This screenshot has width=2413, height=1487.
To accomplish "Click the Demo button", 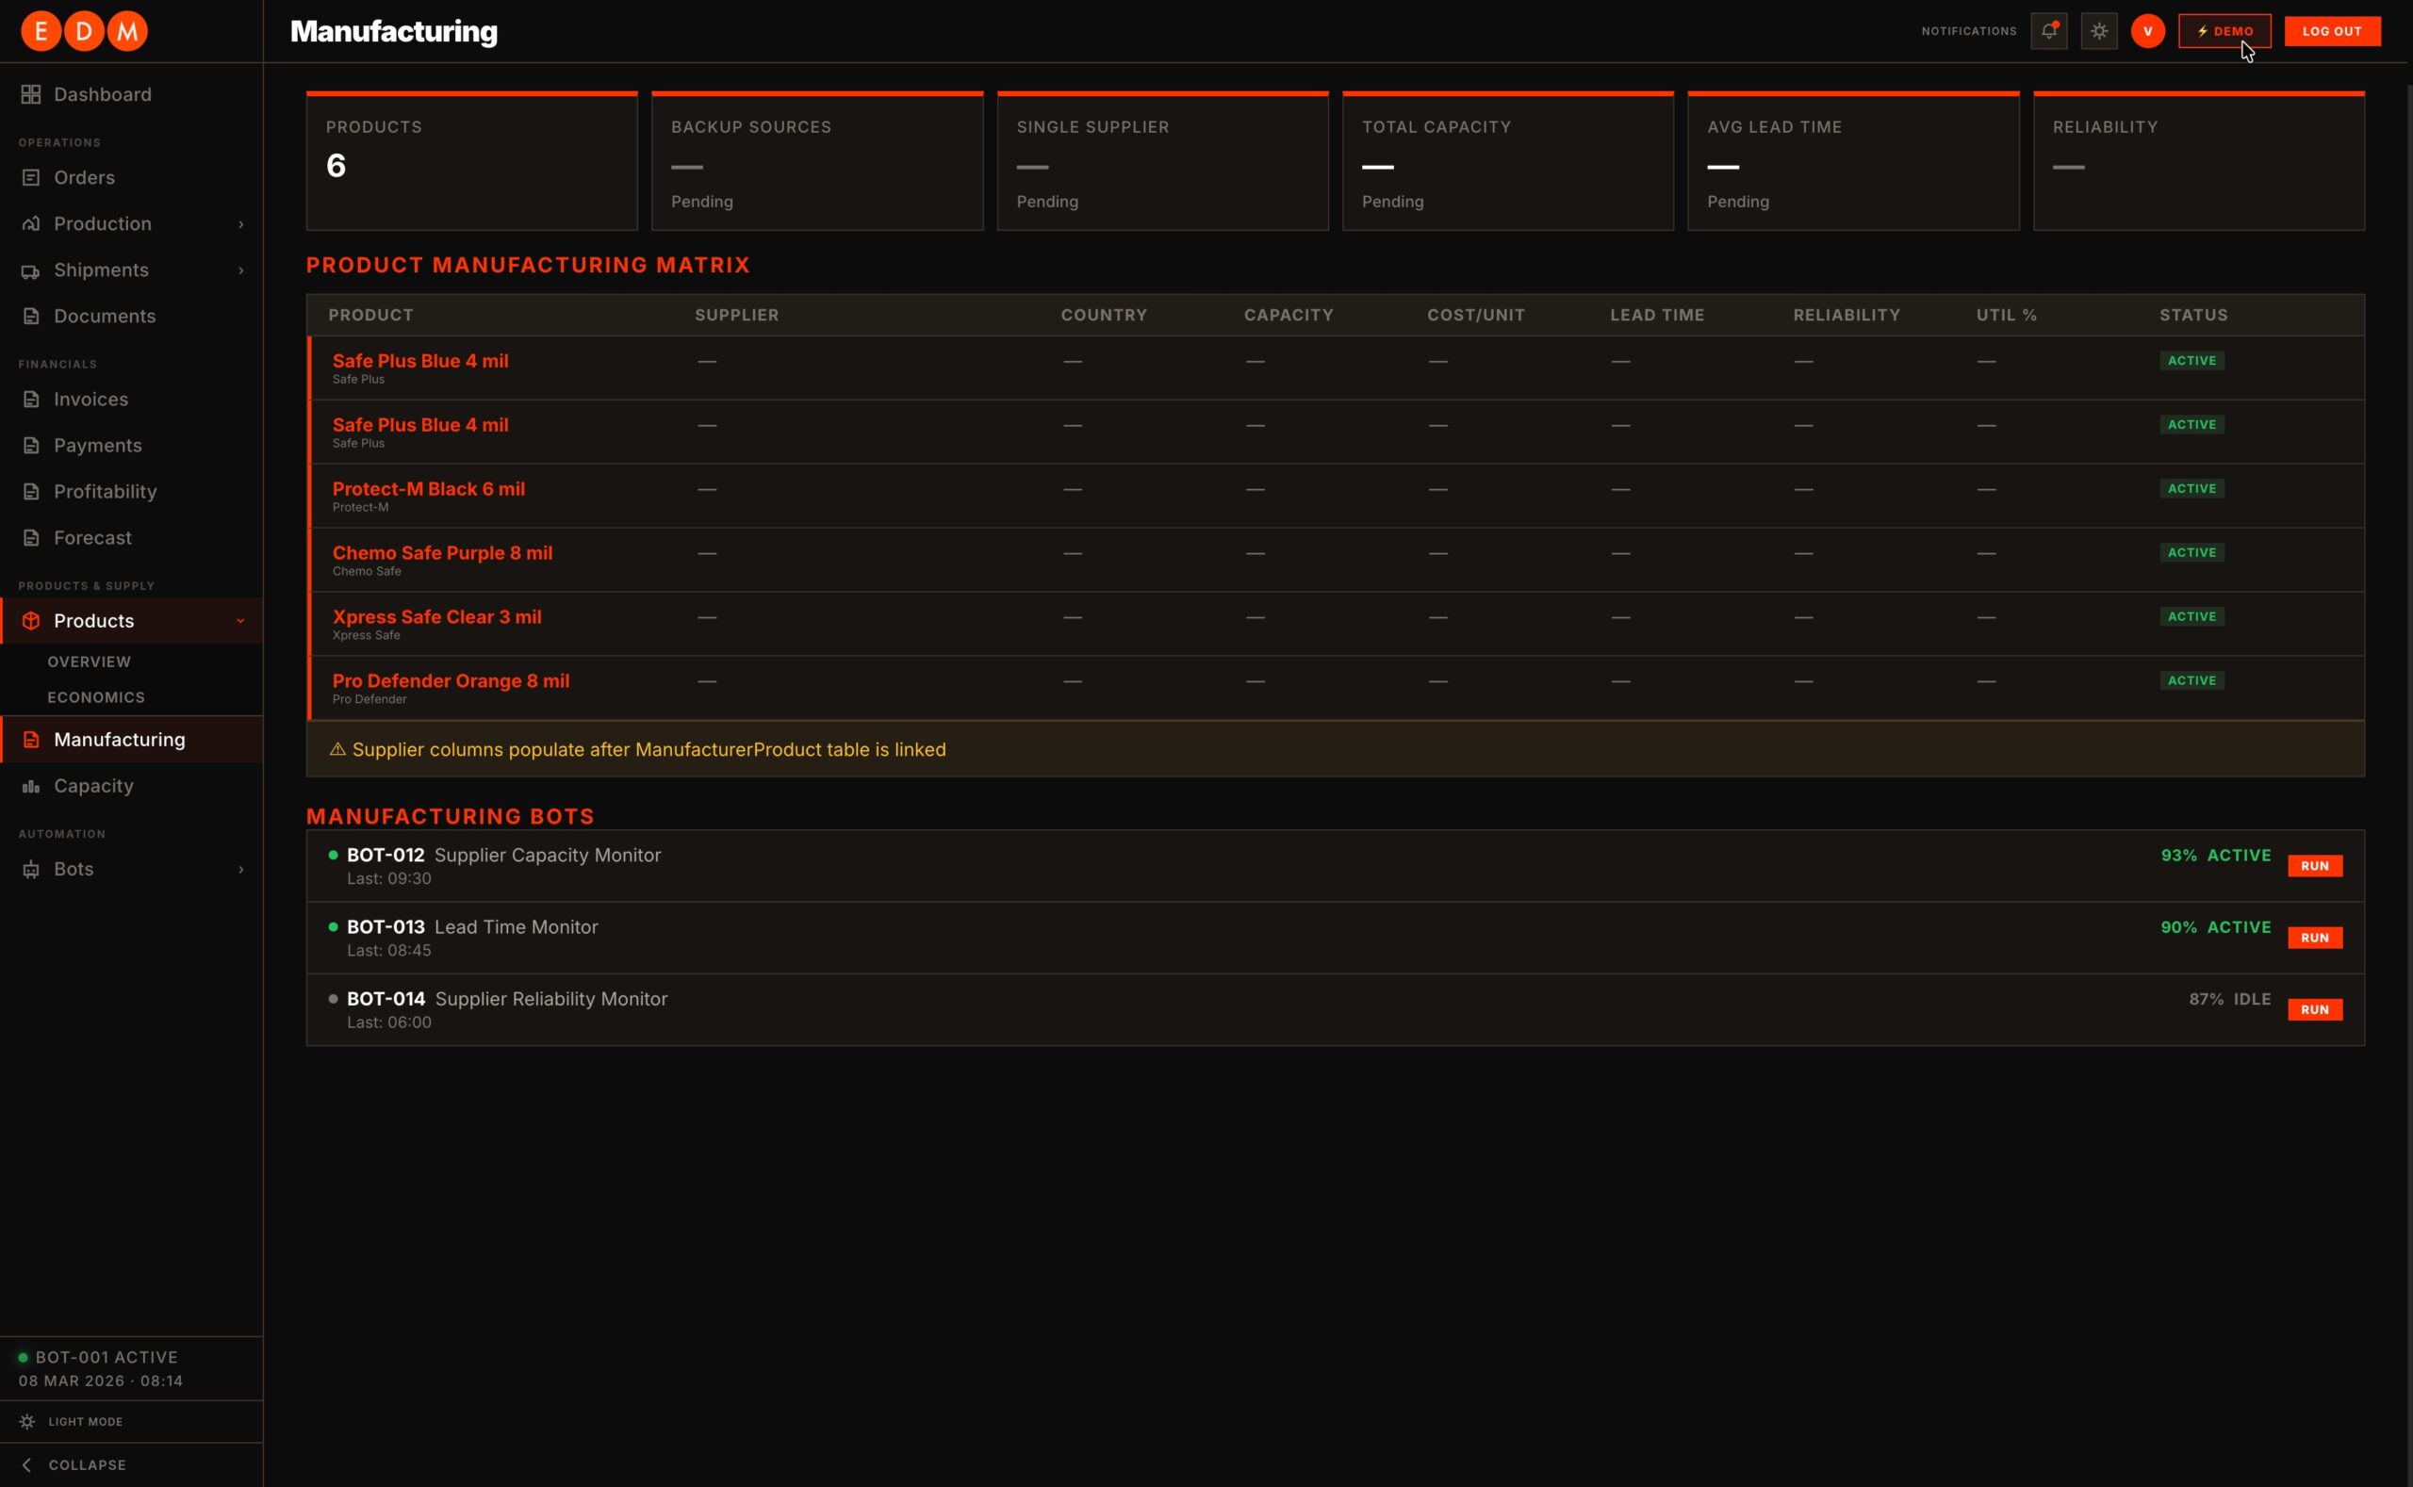I will pyautogui.click(x=2225, y=31).
